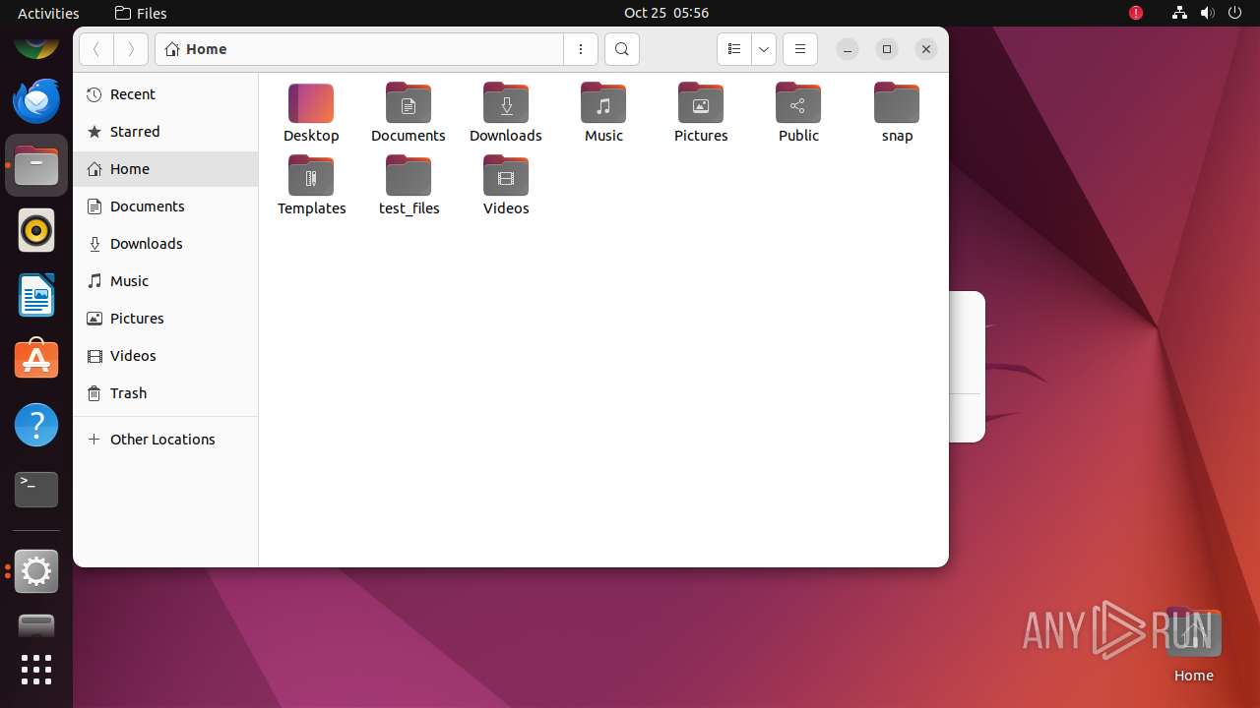Open the Downloads folder in file grid
This screenshot has height=708, width=1260.
tap(506, 103)
